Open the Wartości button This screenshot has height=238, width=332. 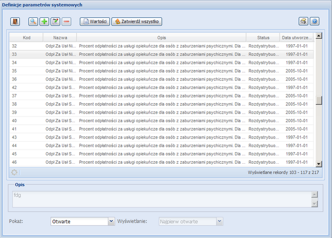pos(95,22)
